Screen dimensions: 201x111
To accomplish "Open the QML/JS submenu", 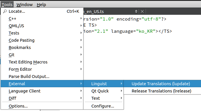I will (42, 26).
